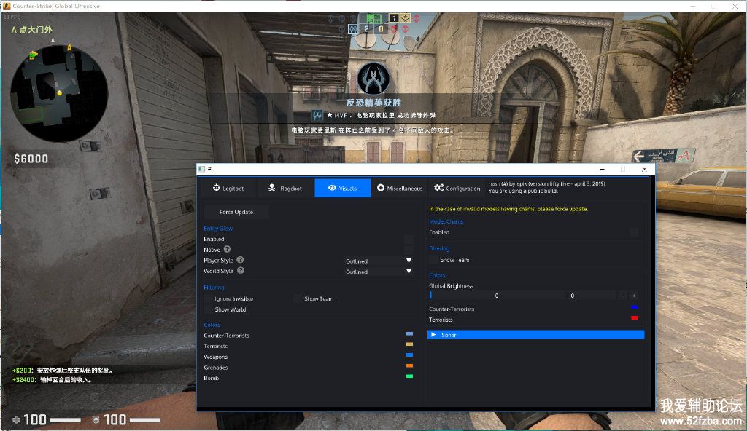Screen dimensions: 747x431
Task: Click the question mark icon in the top scoreboard
Action: pyautogui.click(x=393, y=18)
